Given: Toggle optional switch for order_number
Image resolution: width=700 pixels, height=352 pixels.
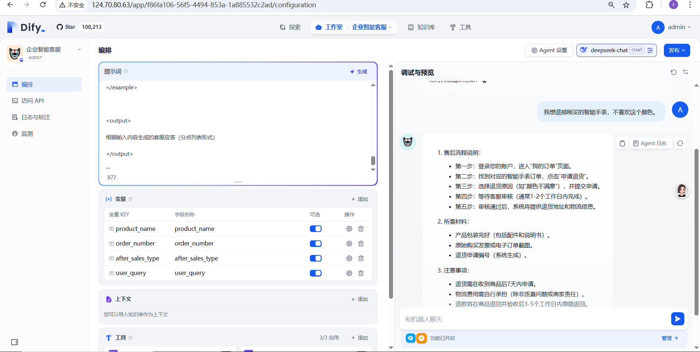Looking at the screenshot, I should click(316, 244).
